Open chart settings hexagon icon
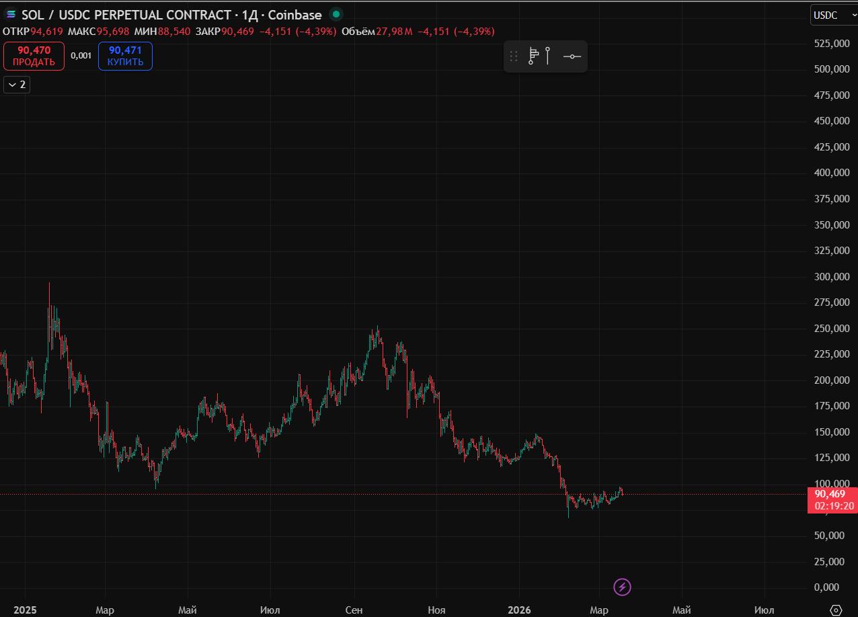This screenshot has width=858, height=617. pos(836,610)
